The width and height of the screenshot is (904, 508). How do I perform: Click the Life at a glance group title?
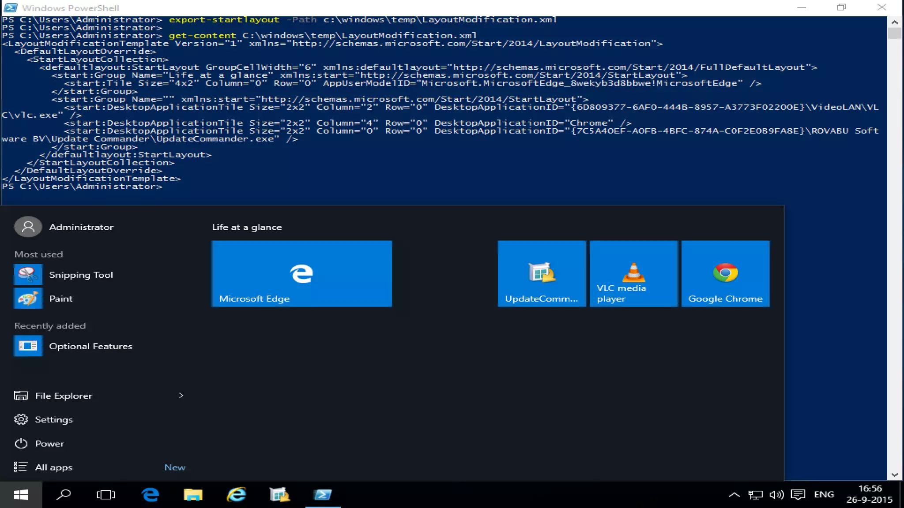247,227
